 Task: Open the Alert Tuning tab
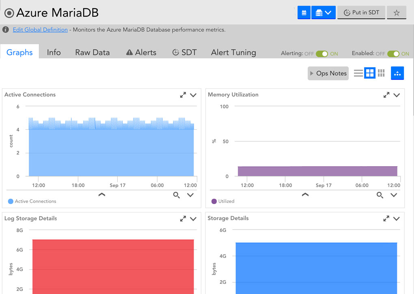[233, 52]
